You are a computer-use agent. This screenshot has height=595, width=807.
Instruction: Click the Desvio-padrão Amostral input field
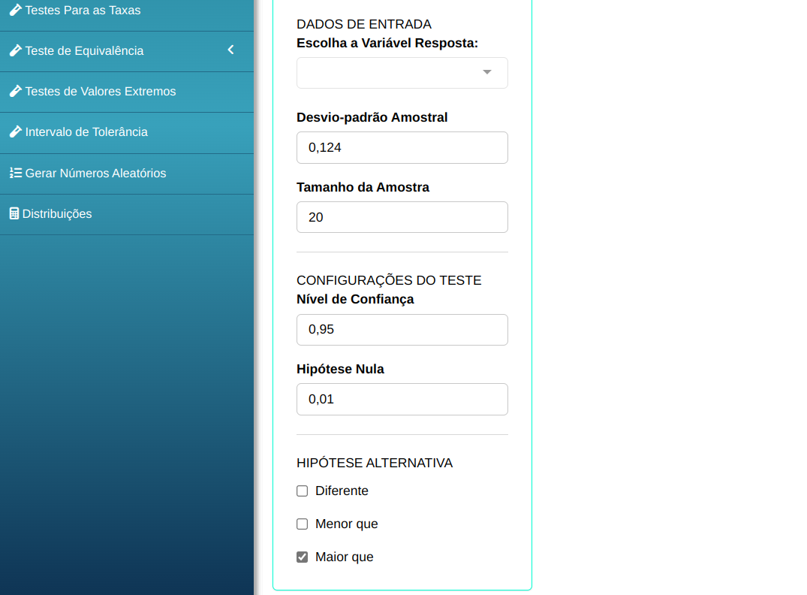(402, 148)
